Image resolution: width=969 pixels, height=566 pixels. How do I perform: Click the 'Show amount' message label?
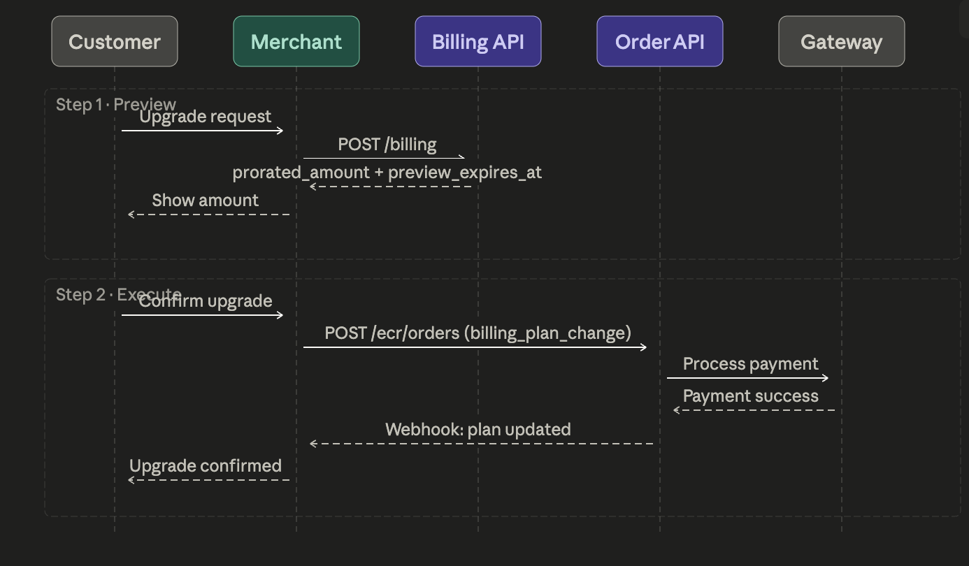point(206,200)
